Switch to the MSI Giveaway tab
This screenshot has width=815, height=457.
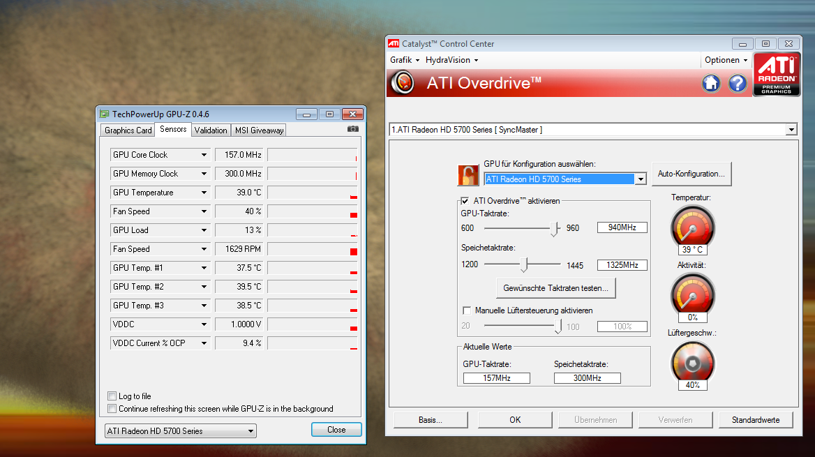point(259,130)
